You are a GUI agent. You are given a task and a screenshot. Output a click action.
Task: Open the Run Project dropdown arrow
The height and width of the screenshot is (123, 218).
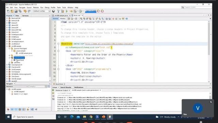point(69,11)
